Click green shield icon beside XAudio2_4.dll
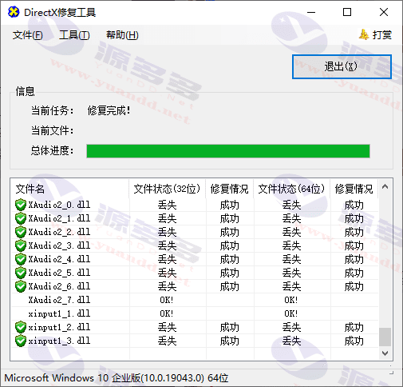The height and width of the screenshot is (387, 403). 21,259
